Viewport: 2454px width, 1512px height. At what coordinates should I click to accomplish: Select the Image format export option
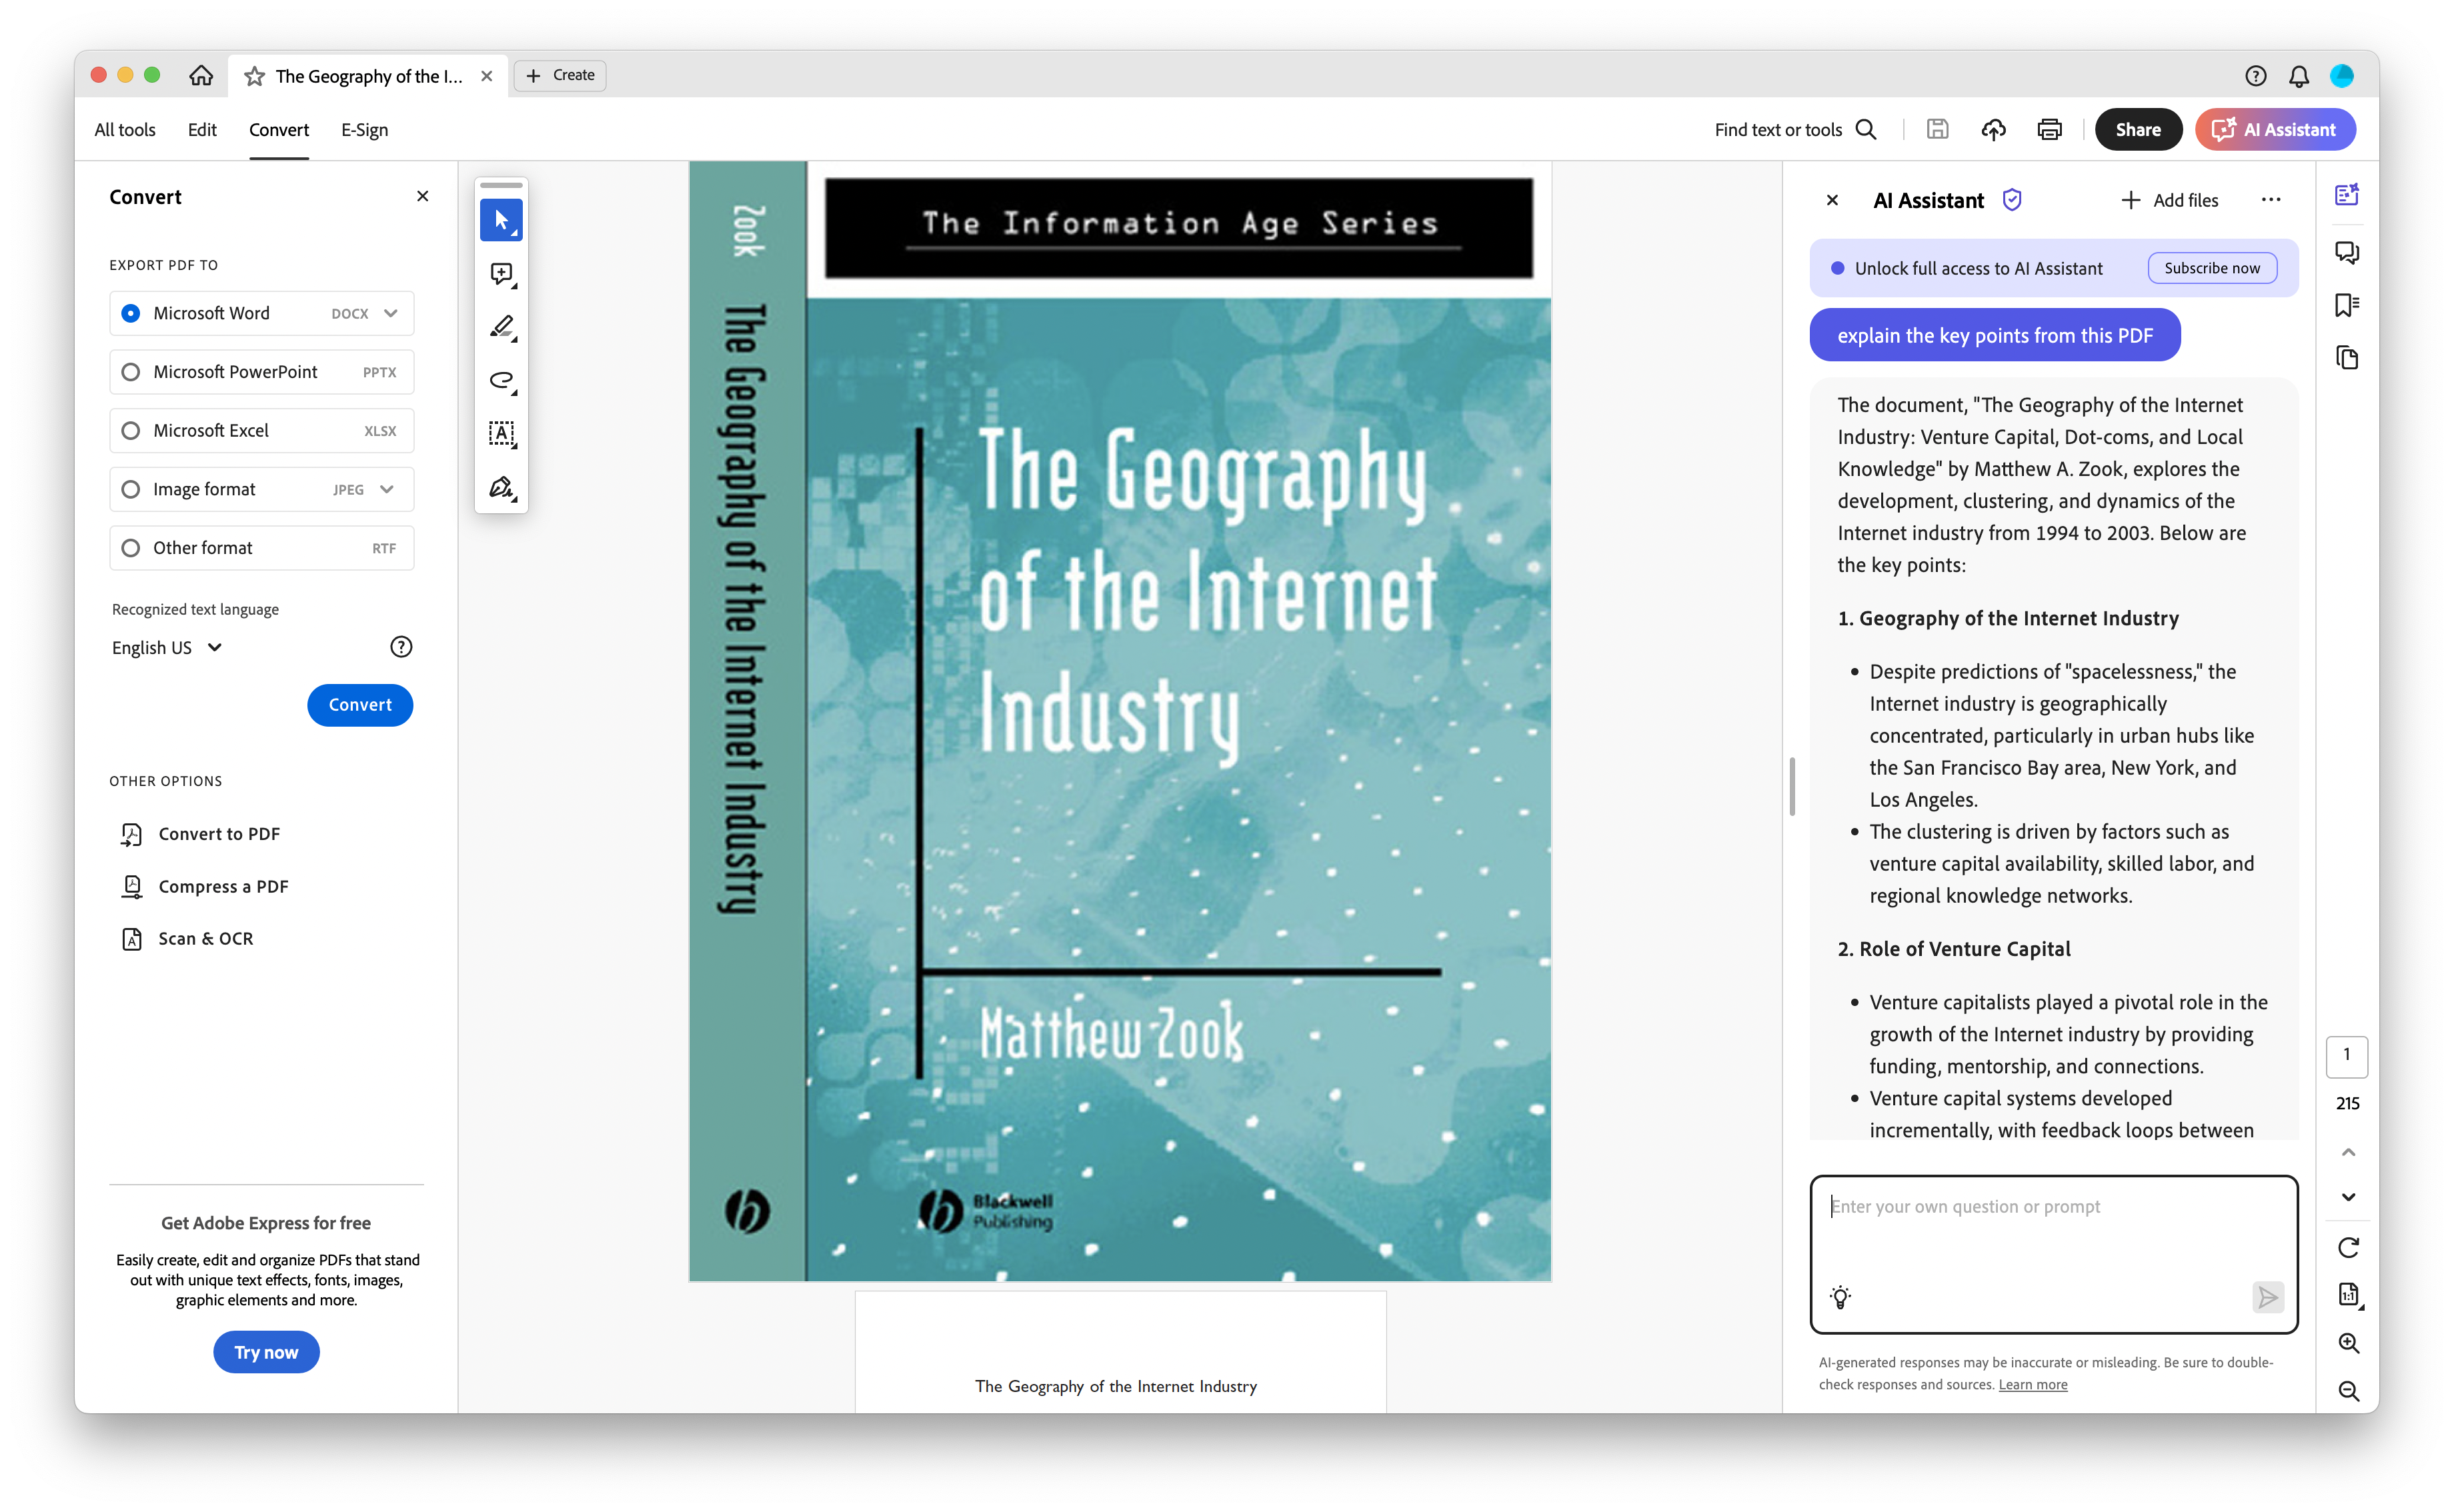point(261,489)
